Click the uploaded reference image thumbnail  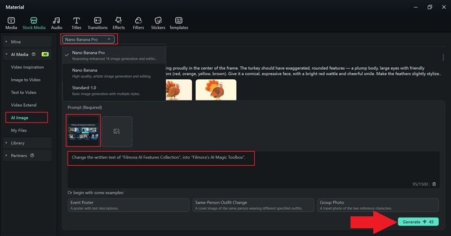point(83,130)
